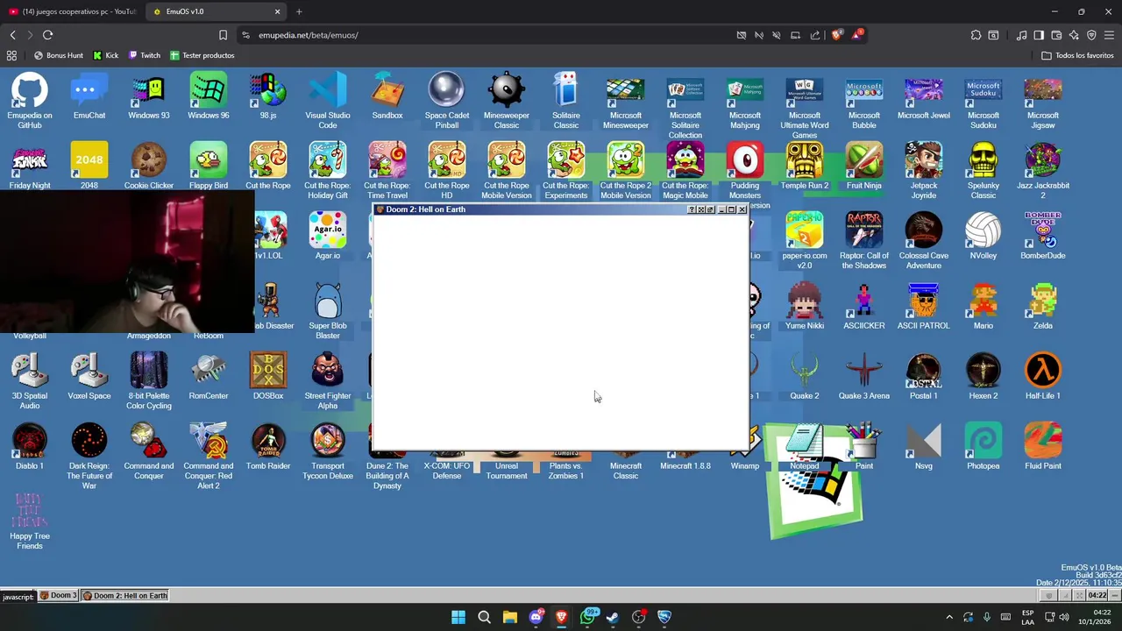Switch to the YouTube juegos cooperativos tab
Image resolution: width=1122 pixels, height=631 pixels.
click(x=72, y=11)
